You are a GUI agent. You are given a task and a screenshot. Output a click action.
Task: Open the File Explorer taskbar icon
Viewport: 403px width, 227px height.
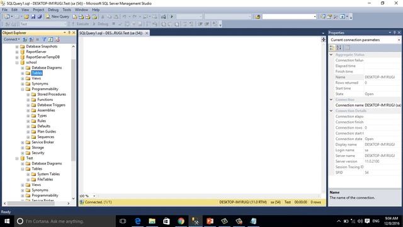(x=152, y=221)
